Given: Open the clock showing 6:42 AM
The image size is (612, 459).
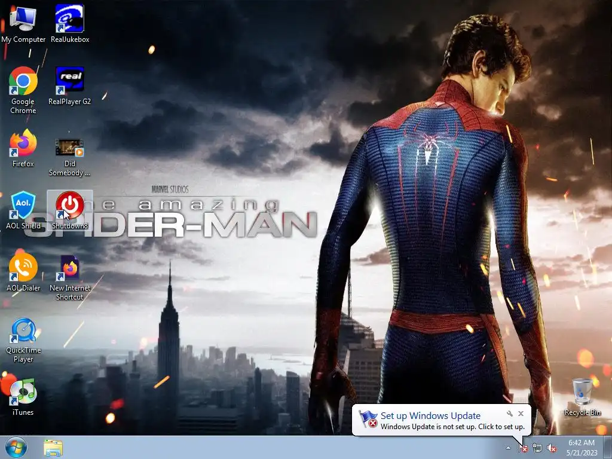Looking at the screenshot, I should [x=582, y=448].
